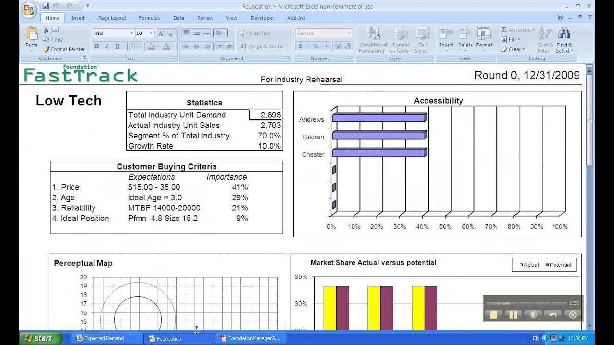Toggle Underline formatting
Viewport: 614px width, 345px height.
[117, 46]
